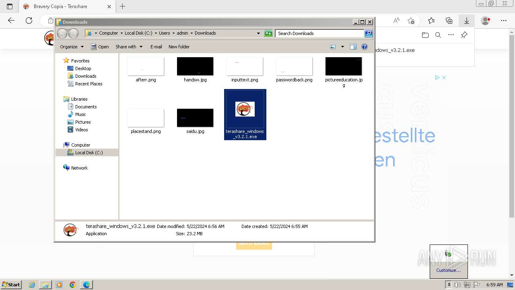Click Local Disk (C:) breadcrumb segment
515x290 pixels.
click(x=138, y=33)
